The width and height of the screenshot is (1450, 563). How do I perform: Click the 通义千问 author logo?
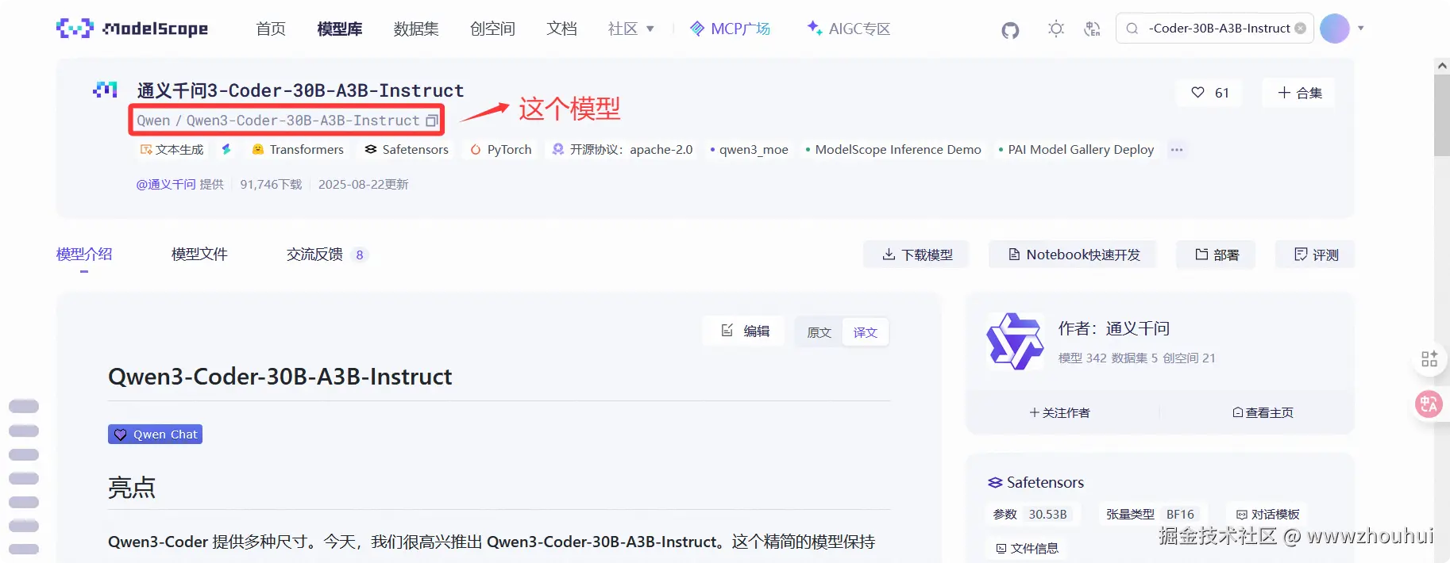pyautogui.click(x=1015, y=341)
